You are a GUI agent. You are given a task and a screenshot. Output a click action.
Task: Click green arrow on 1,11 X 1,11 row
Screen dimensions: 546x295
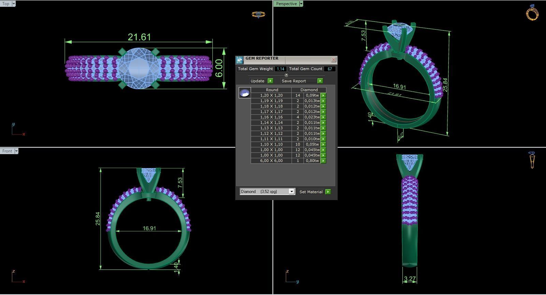[x=323, y=139]
